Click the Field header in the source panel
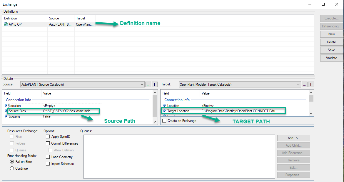The width and height of the screenshot is (344, 182). [x=22, y=93]
